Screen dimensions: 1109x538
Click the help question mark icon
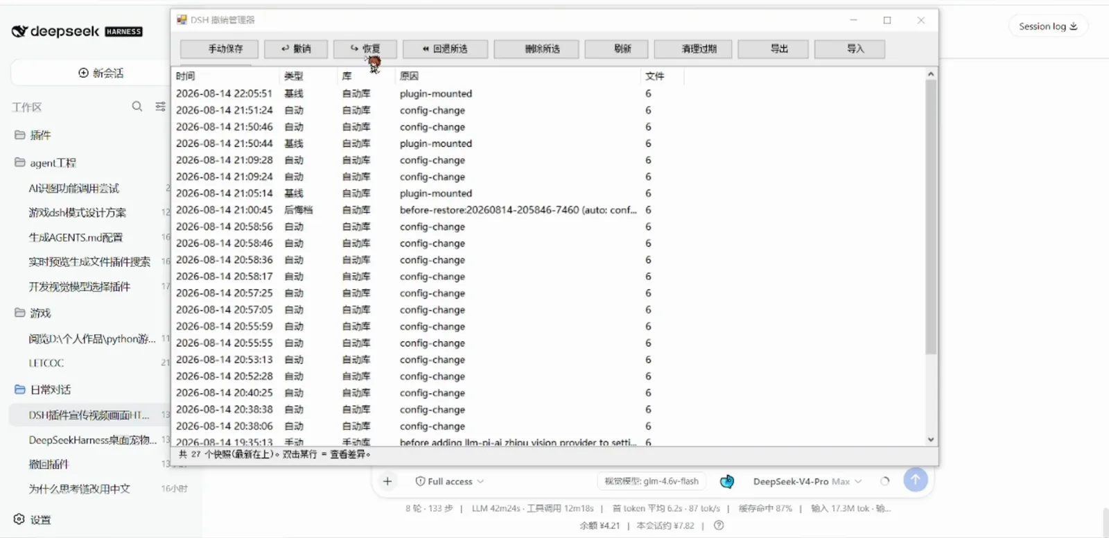coord(719,526)
